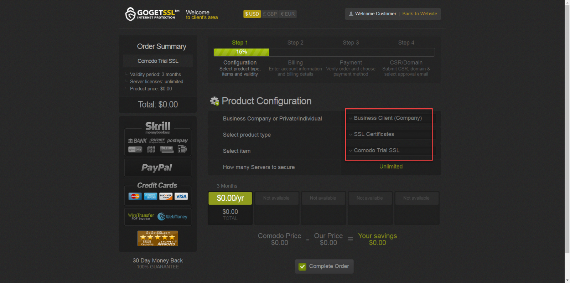Click the giropay icon
This screenshot has width=570, height=283.
point(135,149)
